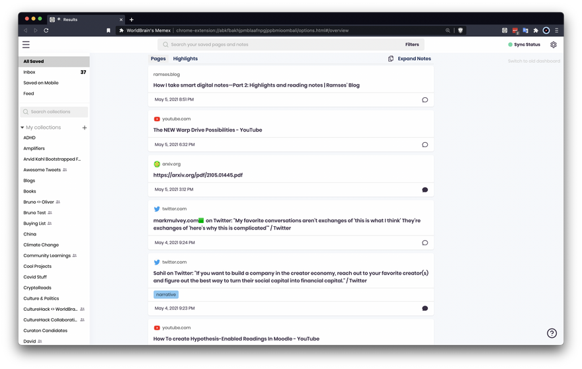Open filled notes icon on Sahil tweet
This screenshot has width=582, height=369.
point(425,308)
